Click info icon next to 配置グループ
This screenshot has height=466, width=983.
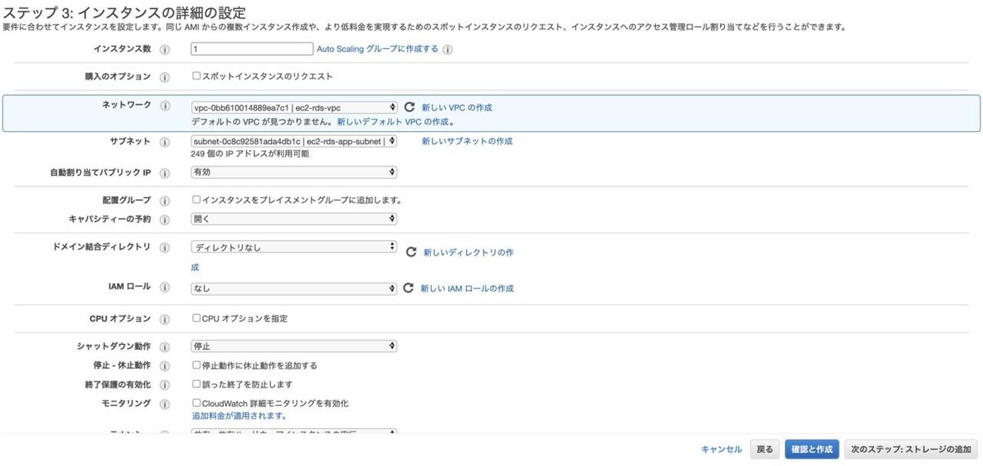[x=165, y=200]
